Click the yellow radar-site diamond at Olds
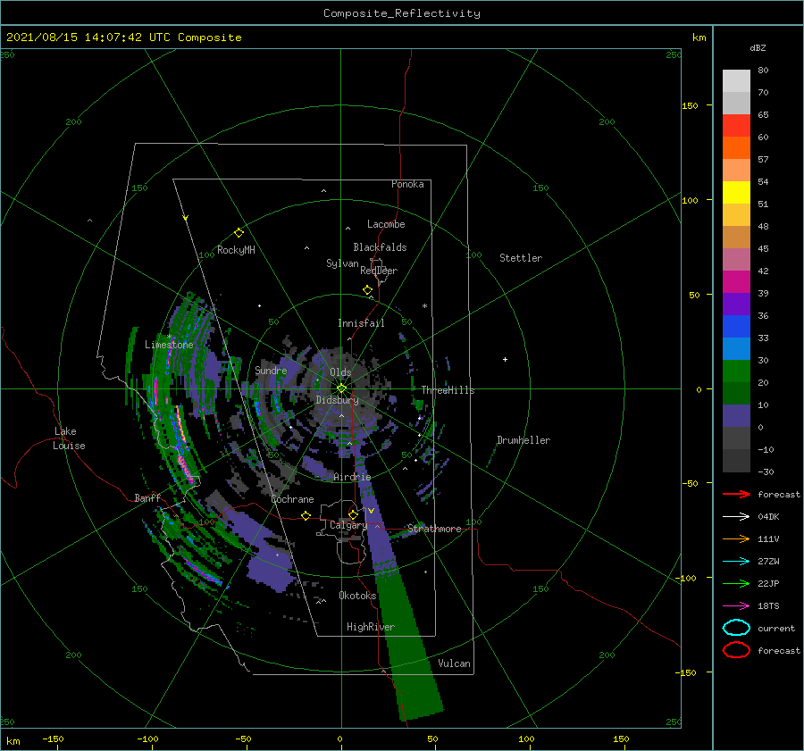804x751 pixels. pyautogui.click(x=341, y=388)
